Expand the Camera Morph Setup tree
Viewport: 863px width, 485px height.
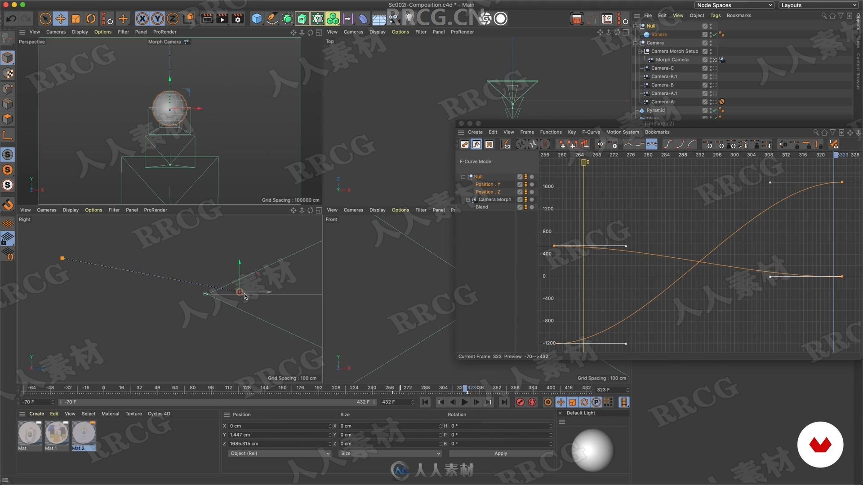point(639,51)
